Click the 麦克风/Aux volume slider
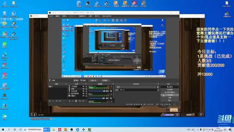234x132 pixels. 97,91
